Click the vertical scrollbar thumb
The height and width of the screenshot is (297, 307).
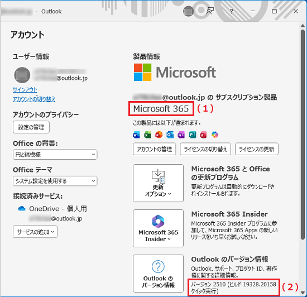coord(303,135)
